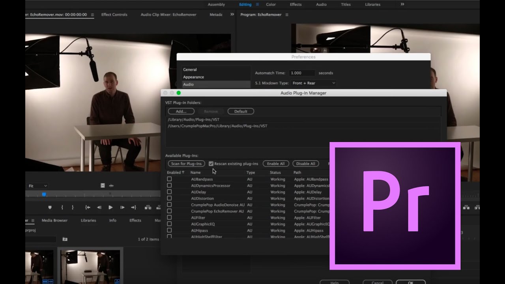505x284 pixels.
Task: Open the Source panel hamburger menu
Action: [92, 15]
